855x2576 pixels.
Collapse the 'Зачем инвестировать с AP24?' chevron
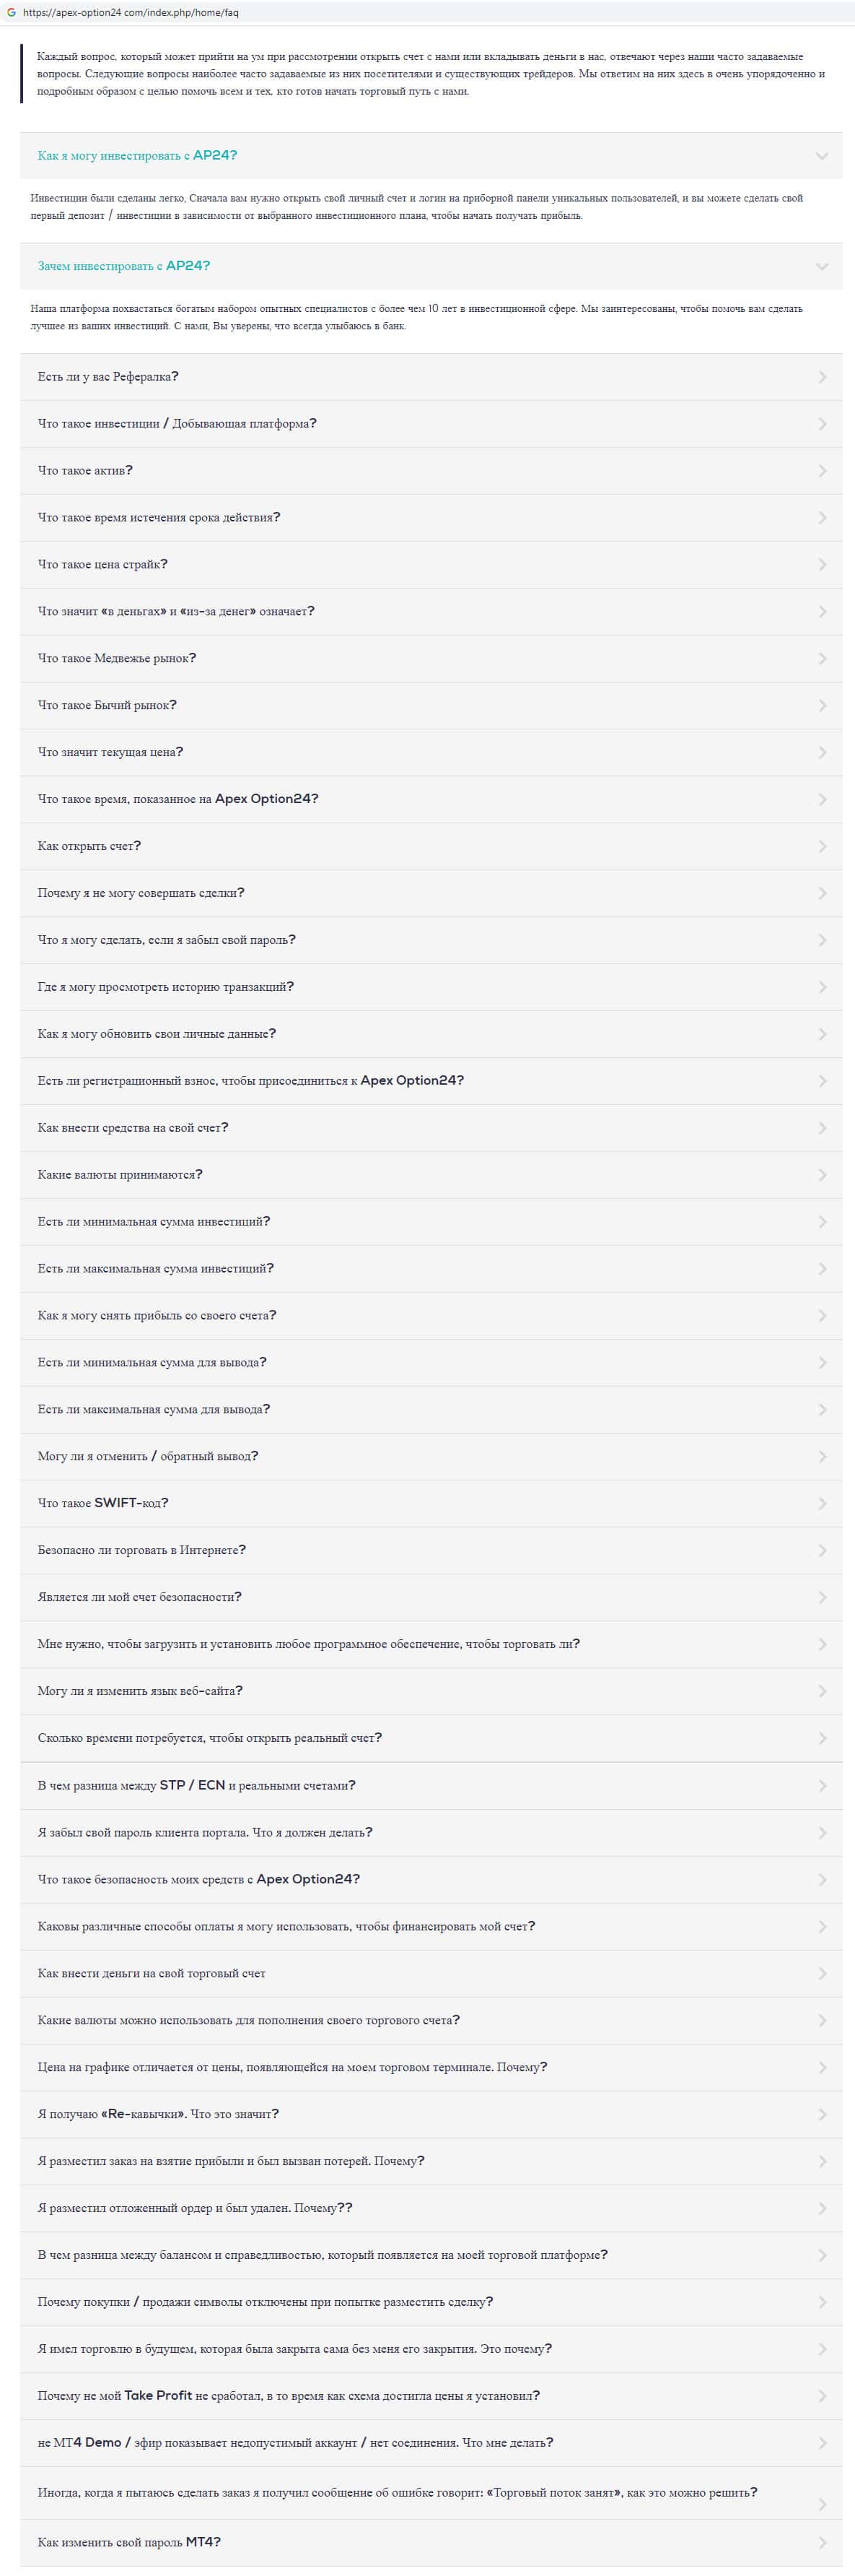tap(822, 266)
